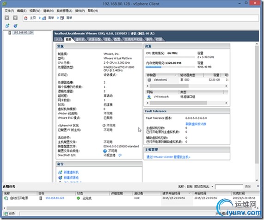The width and height of the screenshot is (264, 220).
Task: Open the 系统管理(A) menu
Action: (x=64, y=11)
